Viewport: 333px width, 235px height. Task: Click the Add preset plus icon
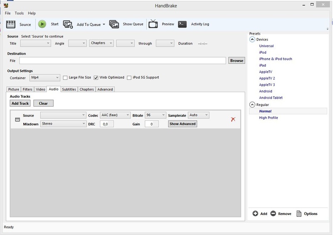coord(255,214)
